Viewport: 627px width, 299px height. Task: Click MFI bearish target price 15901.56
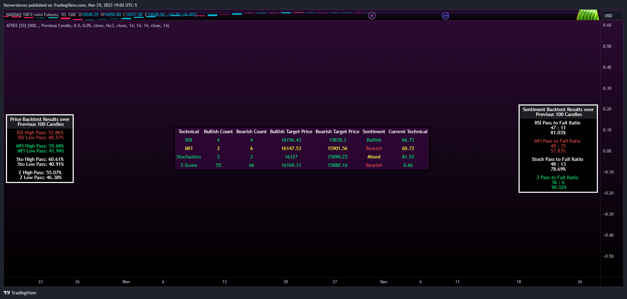[338, 148]
